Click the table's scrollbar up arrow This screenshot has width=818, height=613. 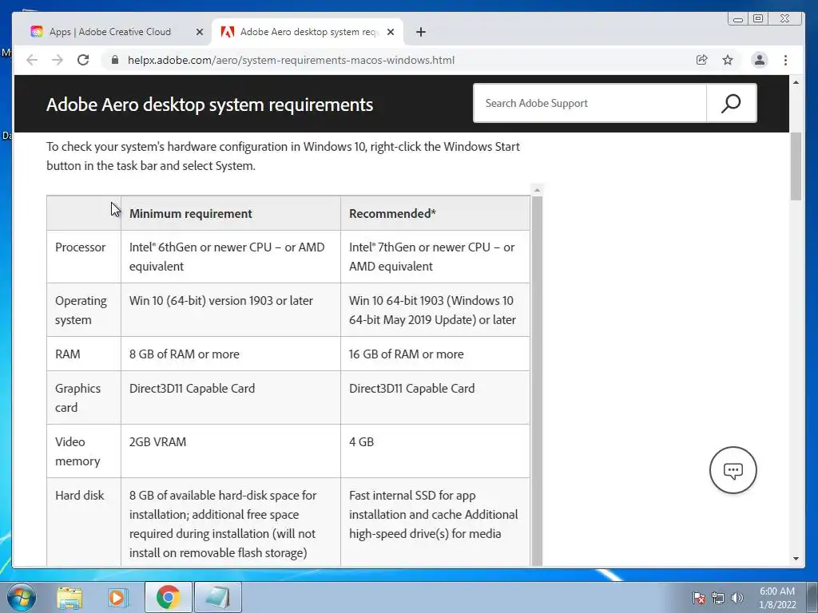[537, 190]
